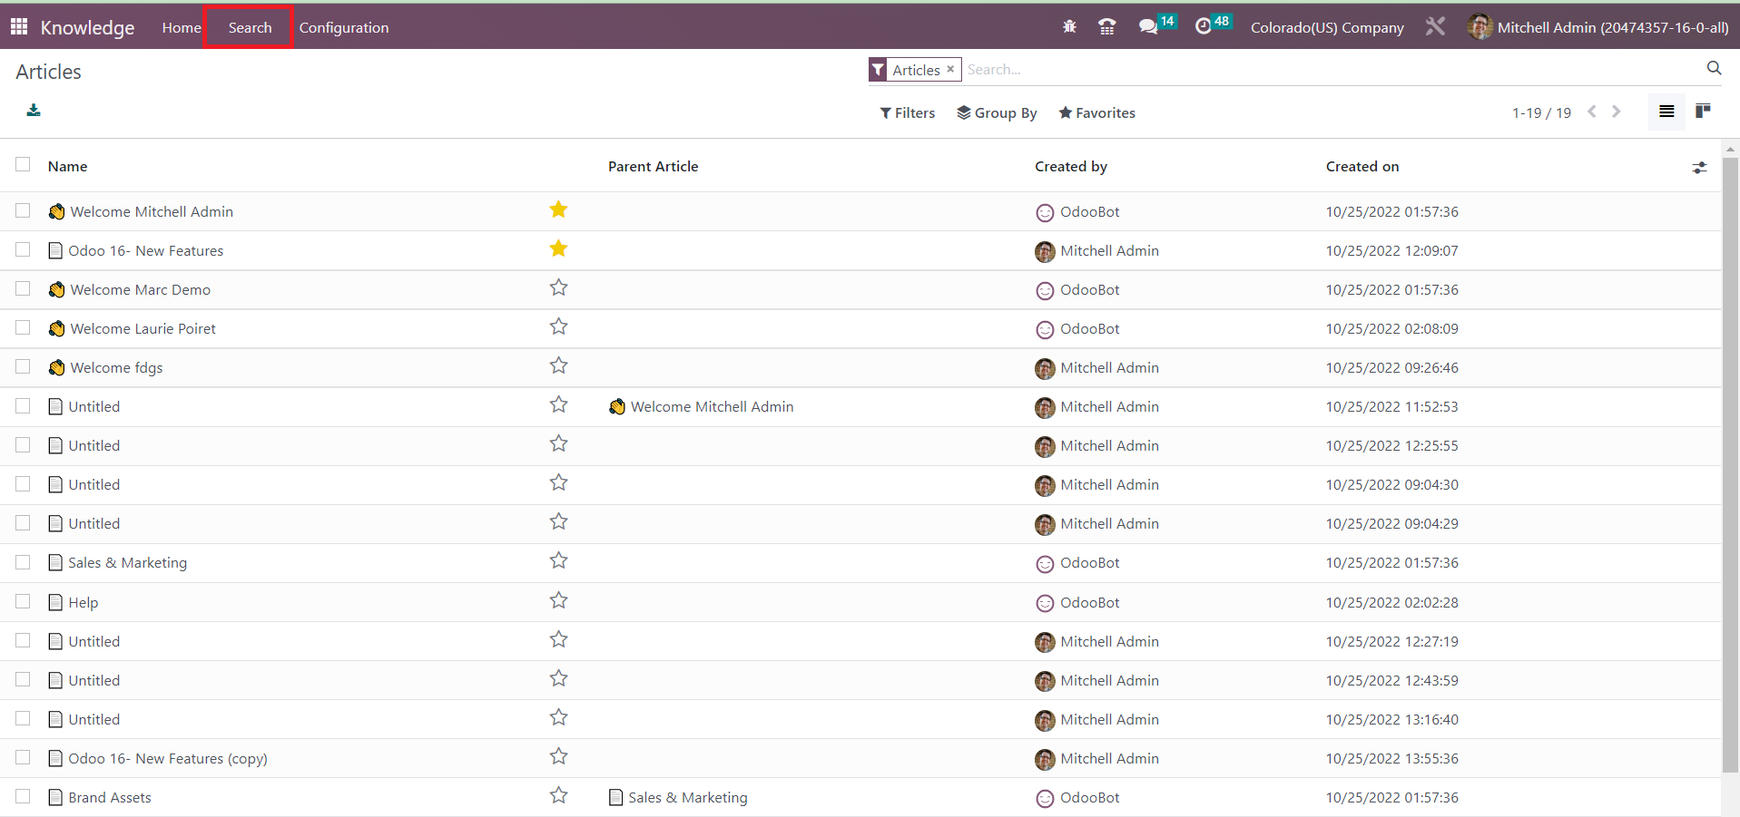Open the Welcome Marc Demo article
The width and height of the screenshot is (1740, 817).
[141, 289]
